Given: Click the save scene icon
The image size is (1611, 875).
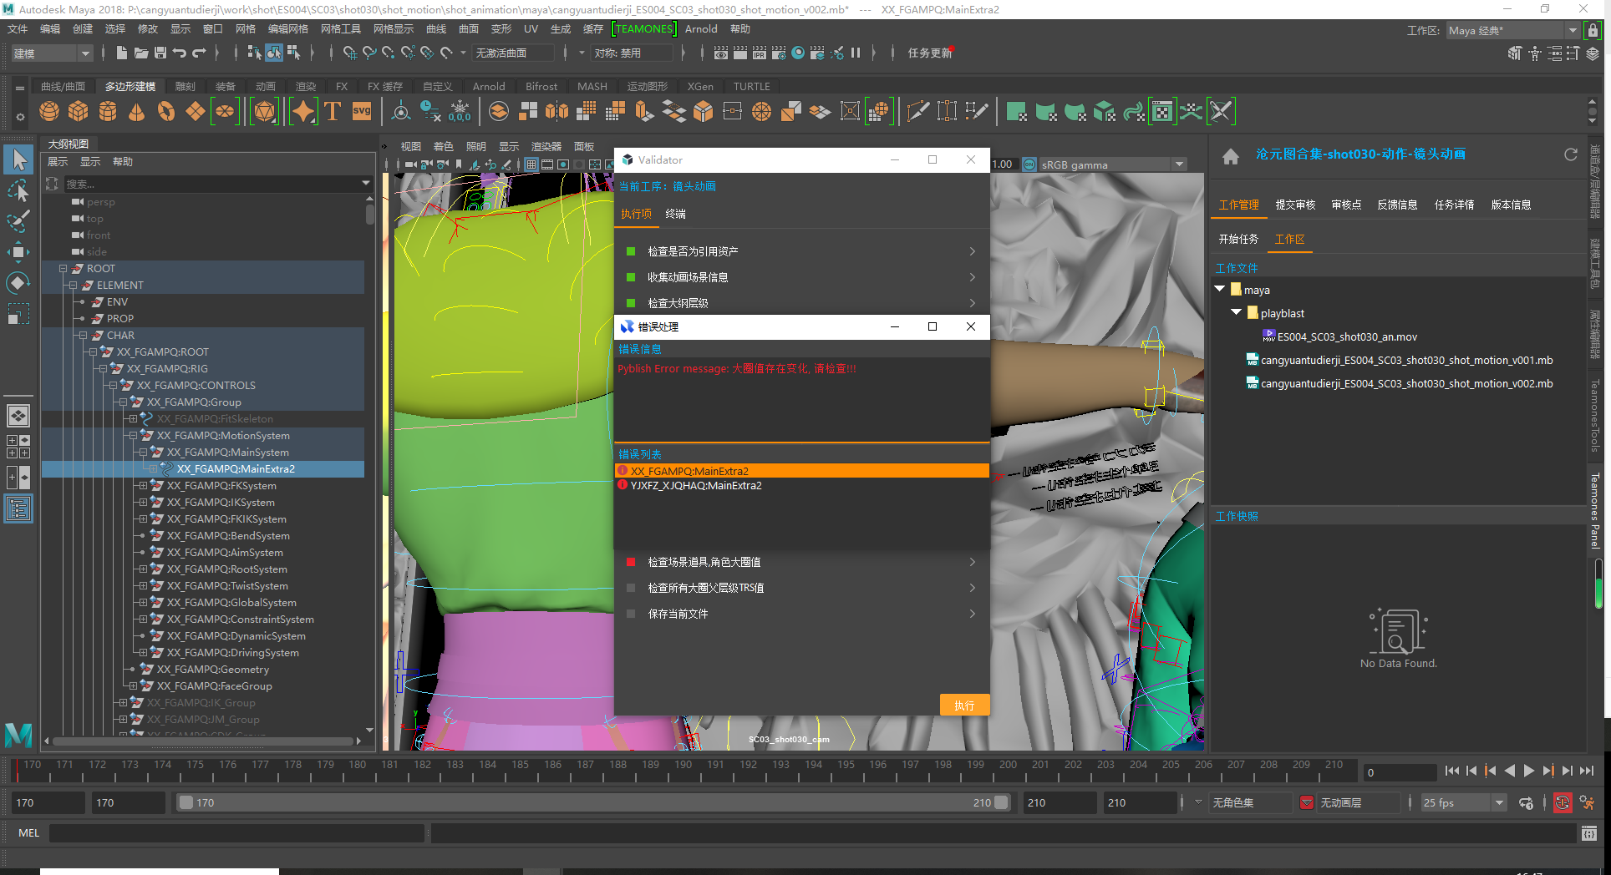Looking at the screenshot, I should [x=160, y=53].
